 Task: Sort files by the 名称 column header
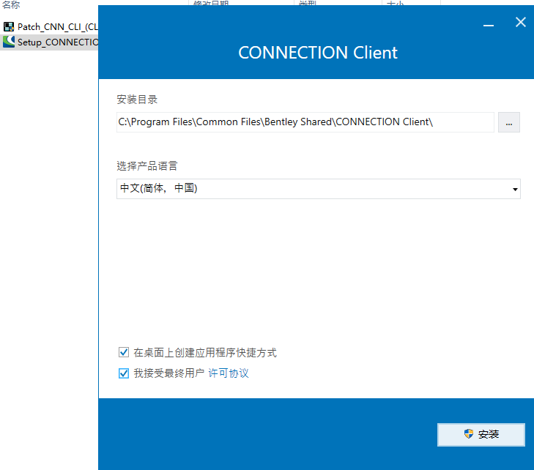[x=11, y=4]
